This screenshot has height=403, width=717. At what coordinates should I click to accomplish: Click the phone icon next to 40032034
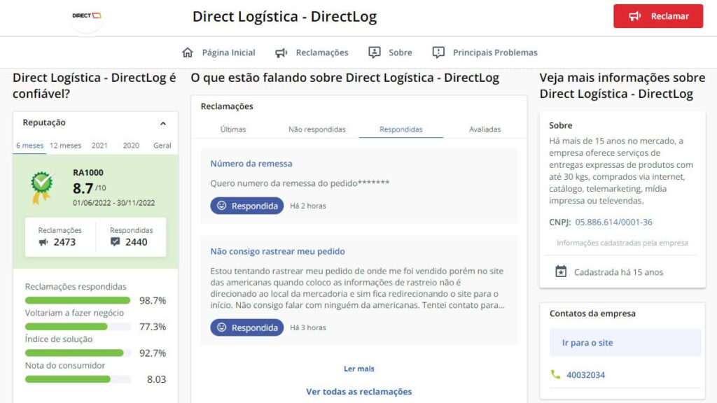(x=555, y=374)
